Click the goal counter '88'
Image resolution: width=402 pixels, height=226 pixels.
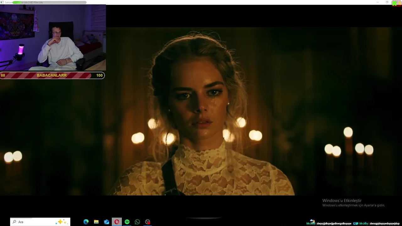[x=3, y=75]
